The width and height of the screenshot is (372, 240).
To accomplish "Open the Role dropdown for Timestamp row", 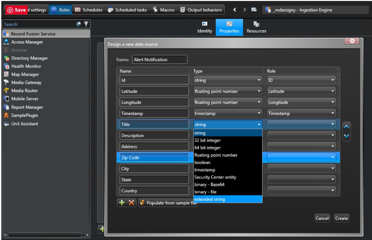I will pos(301,113).
